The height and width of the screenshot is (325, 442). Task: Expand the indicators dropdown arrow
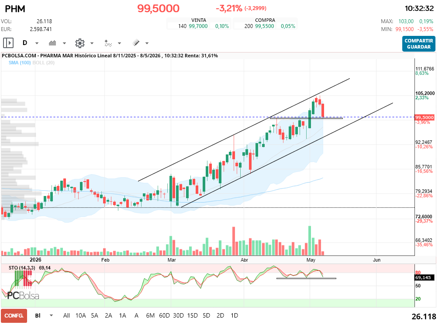click(x=120, y=43)
